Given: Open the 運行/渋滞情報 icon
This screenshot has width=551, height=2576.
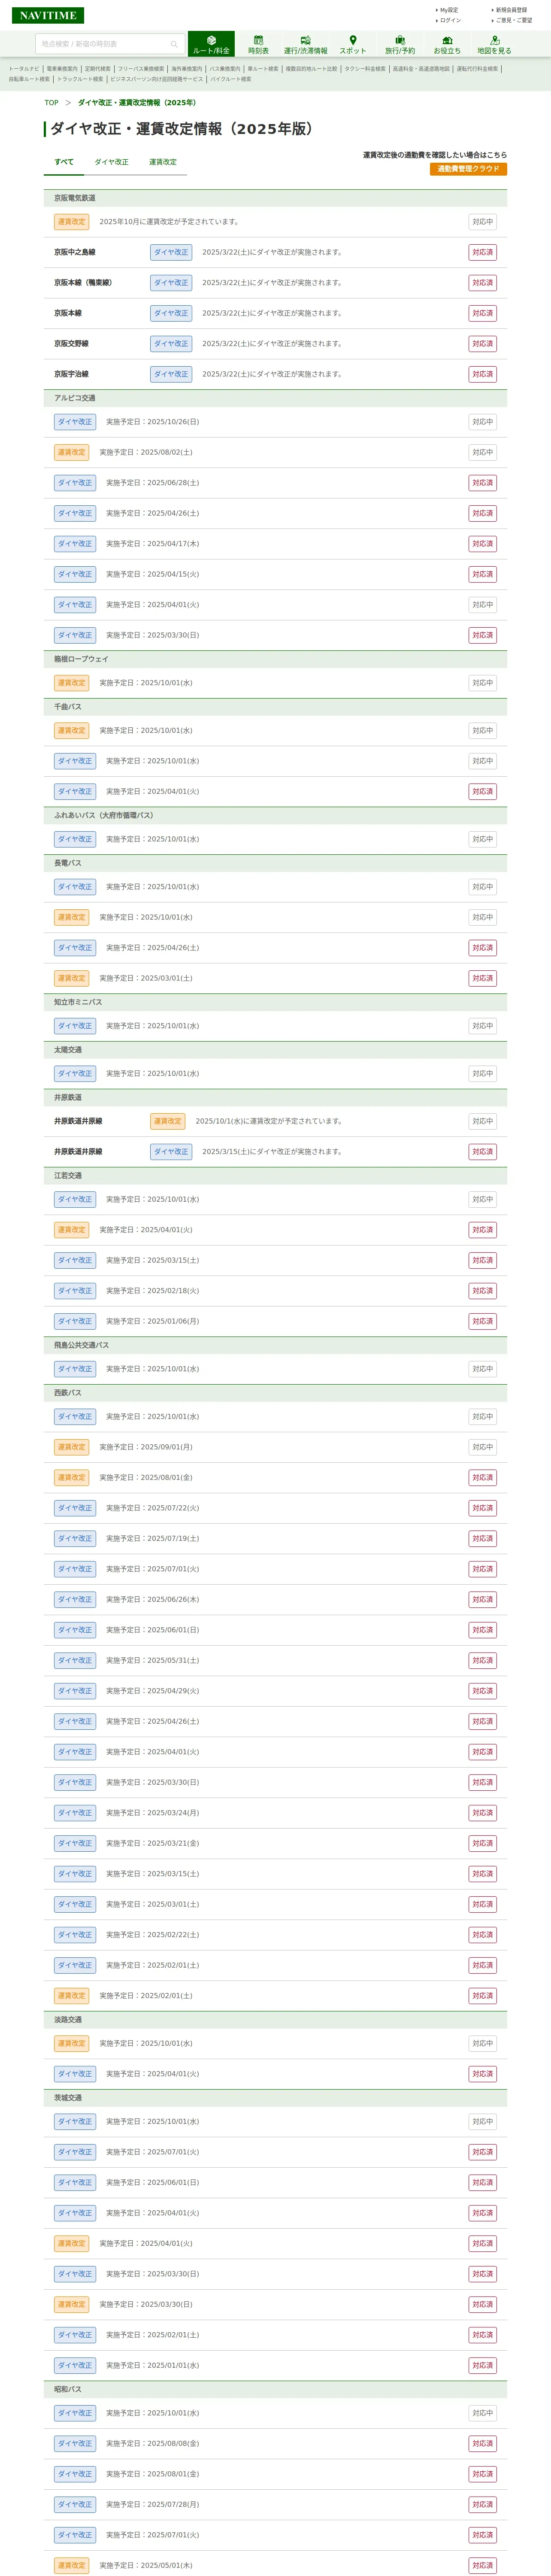Looking at the screenshot, I should tap(305, 44).
